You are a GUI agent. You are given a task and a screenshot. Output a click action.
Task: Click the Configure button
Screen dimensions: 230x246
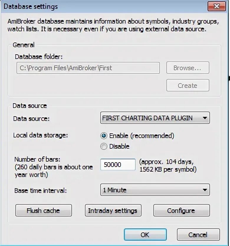182,210
